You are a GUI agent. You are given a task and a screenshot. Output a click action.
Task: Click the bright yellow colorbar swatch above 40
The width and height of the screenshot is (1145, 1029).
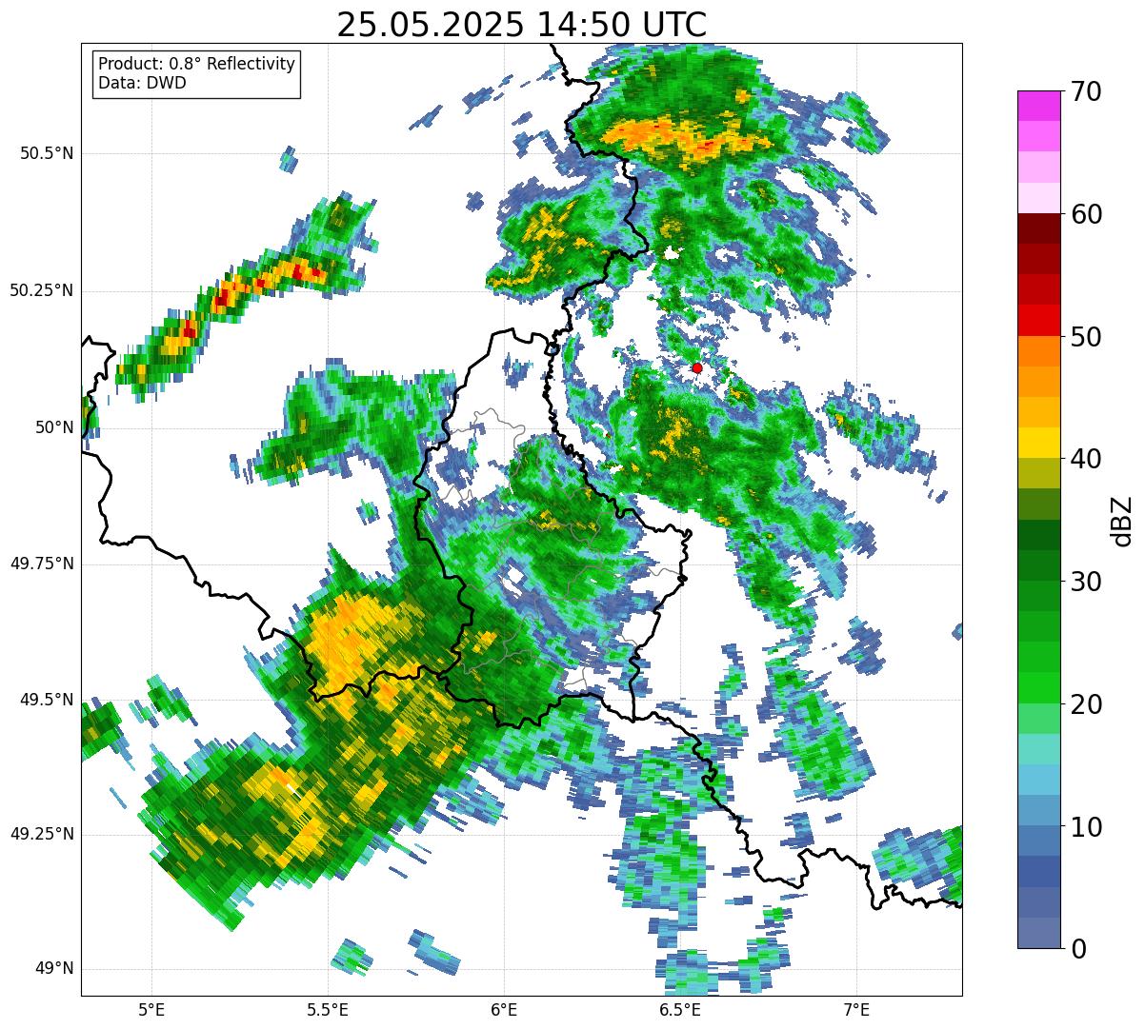tap(1038, 443)
